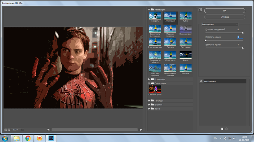Focus the Количество уровней value field
The image size is (254, 142).
tap(240, 29)
